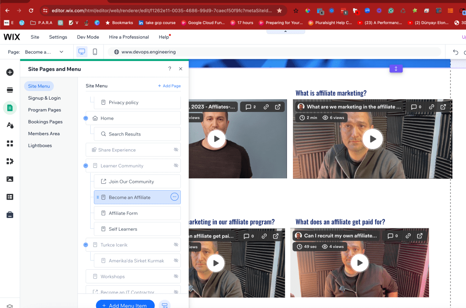The image size is (466, 308).
Task: Open the Add Elements plus icon
Action: (10, 72)
